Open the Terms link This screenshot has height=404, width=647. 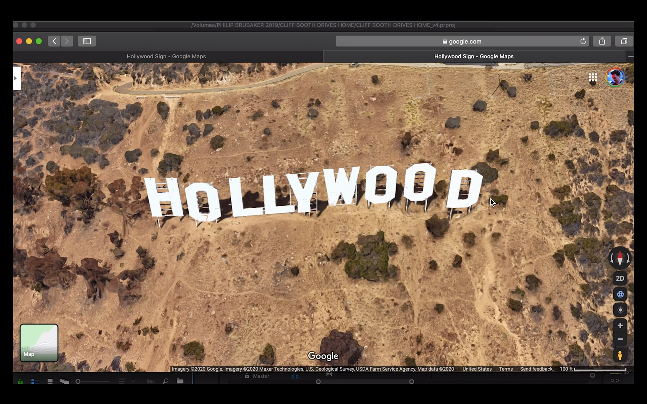[505, 369]
